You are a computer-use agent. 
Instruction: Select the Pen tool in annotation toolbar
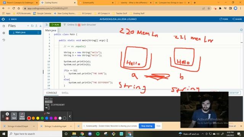click(47, 113)
